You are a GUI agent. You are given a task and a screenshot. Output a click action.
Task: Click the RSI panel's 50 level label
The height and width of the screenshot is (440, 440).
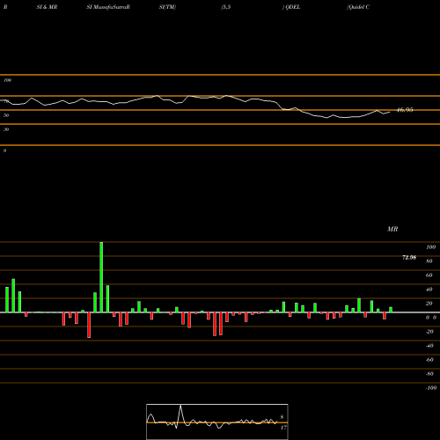coord(6,115)
